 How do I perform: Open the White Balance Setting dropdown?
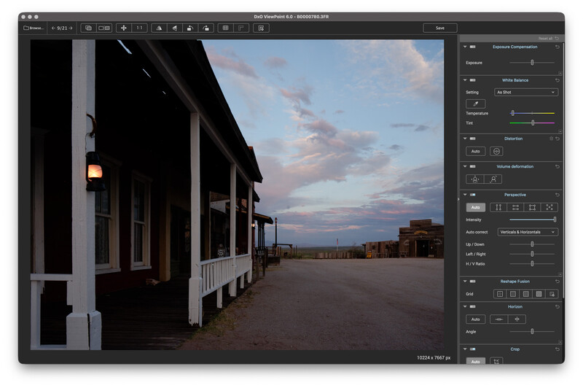point(526,92)
